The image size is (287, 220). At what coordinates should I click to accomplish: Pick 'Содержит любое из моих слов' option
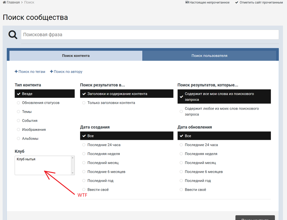[x=222, y=112]
